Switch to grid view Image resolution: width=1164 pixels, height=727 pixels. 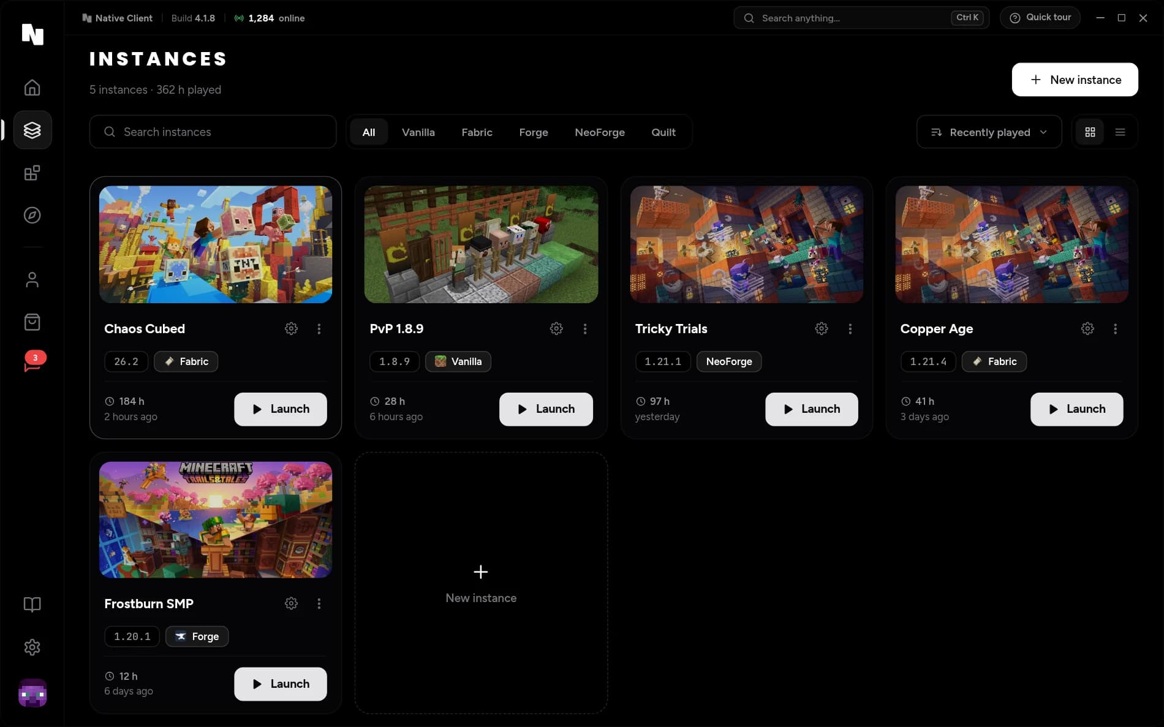1090,132
